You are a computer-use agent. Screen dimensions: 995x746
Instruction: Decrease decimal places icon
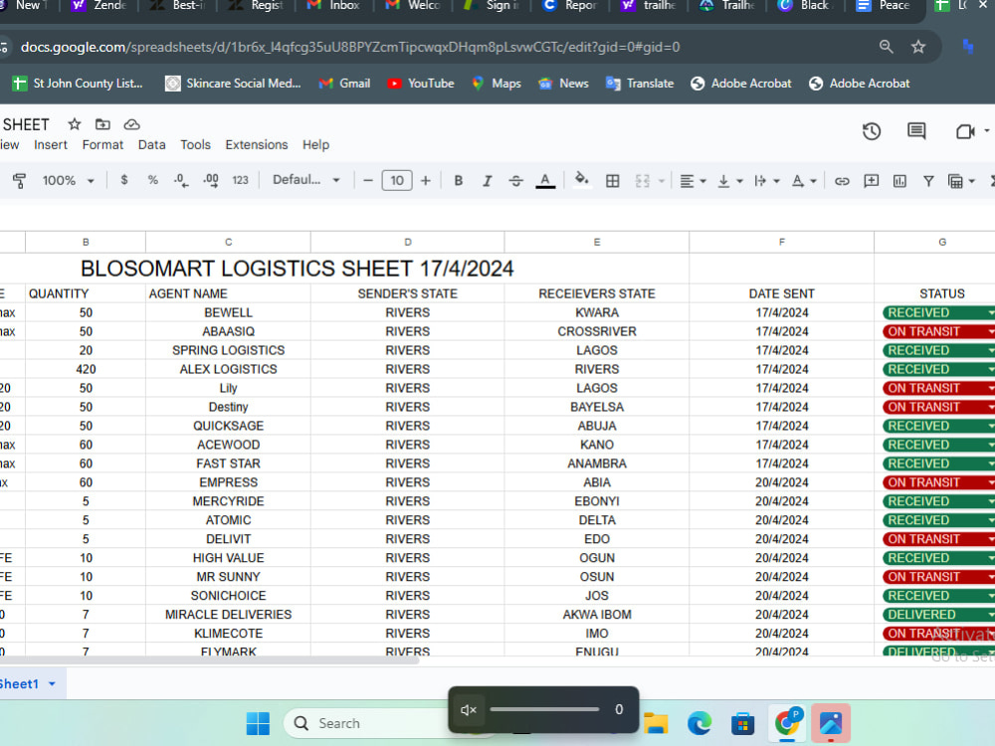181,181
